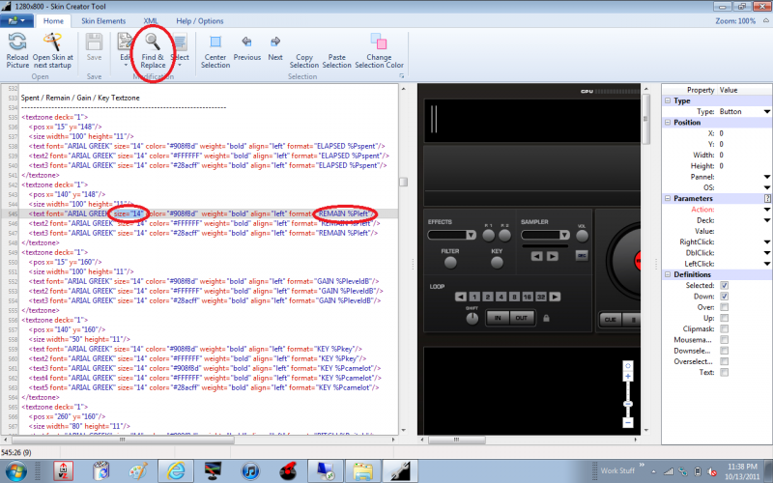
Task: Toggle the Selected checkbox
Action: pos(724,285)
